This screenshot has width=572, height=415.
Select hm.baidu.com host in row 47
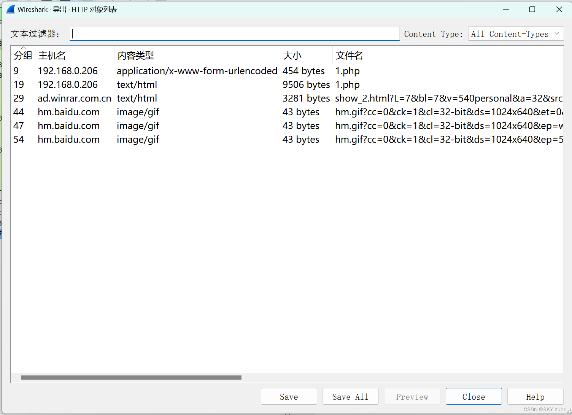pyautogui.click(x=68, y=126)
